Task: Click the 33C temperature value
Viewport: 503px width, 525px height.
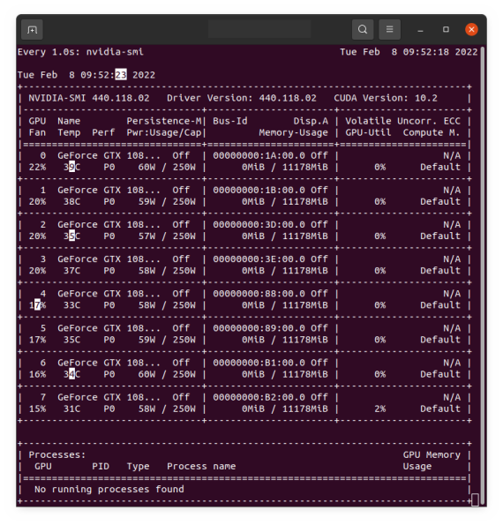Action: pyautogui.click(x=72, y=305)
